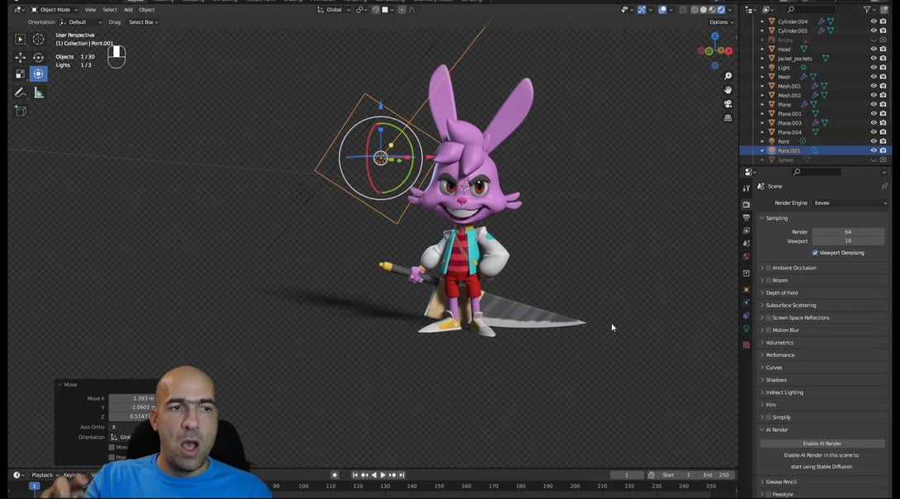Hide the Head object in viewport
The image size is (900, 499).
point(874,50)
